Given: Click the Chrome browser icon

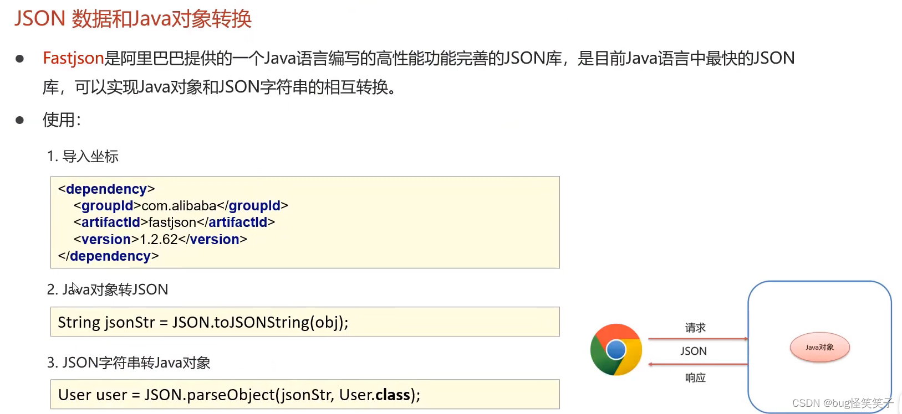Looking at the screenshot, I should 616,350.
